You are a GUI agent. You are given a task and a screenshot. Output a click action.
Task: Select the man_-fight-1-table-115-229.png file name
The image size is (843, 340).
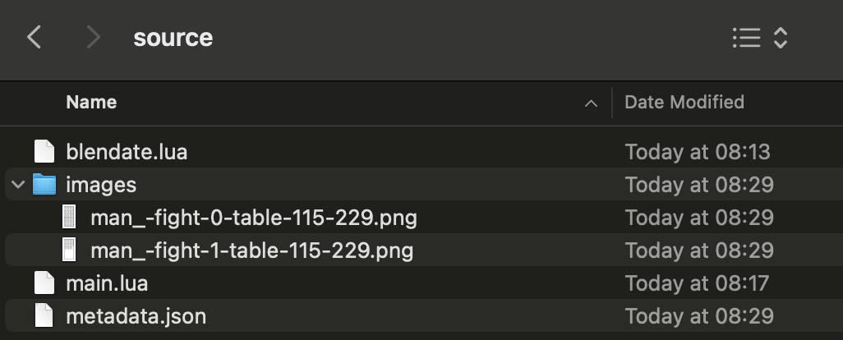[x=252, y=250]
